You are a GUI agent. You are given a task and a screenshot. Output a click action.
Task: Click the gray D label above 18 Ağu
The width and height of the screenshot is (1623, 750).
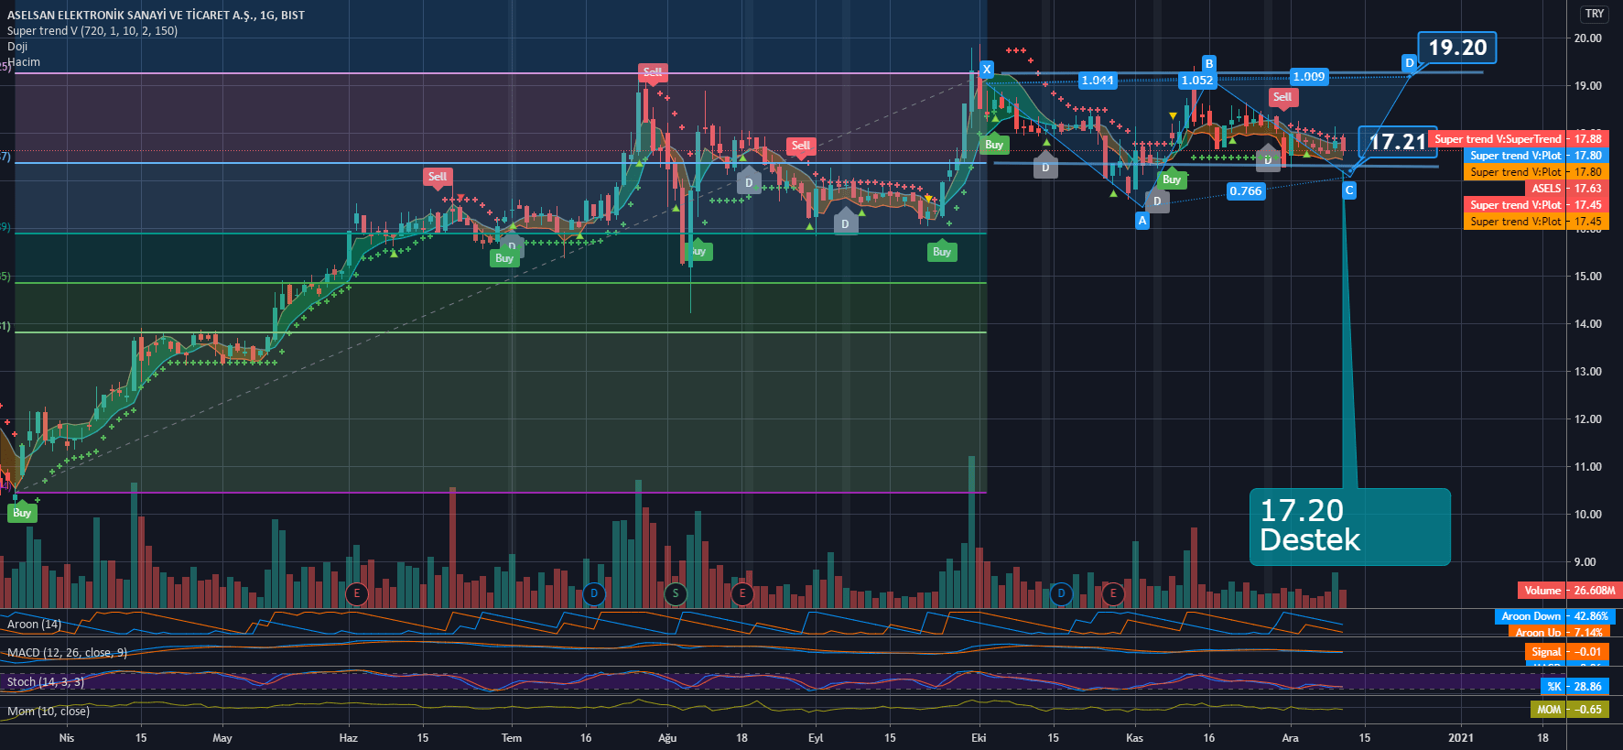pos(749,182)
